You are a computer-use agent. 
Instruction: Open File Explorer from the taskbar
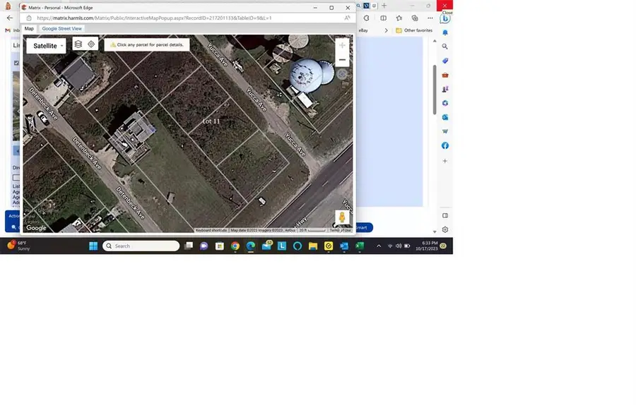313,246
